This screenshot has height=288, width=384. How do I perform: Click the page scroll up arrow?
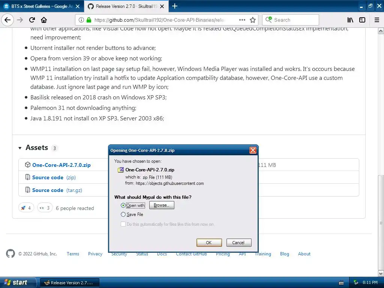[x=381, y=31]
